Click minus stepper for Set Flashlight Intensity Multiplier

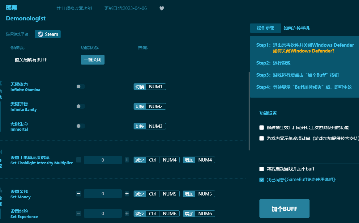point(79,160)
